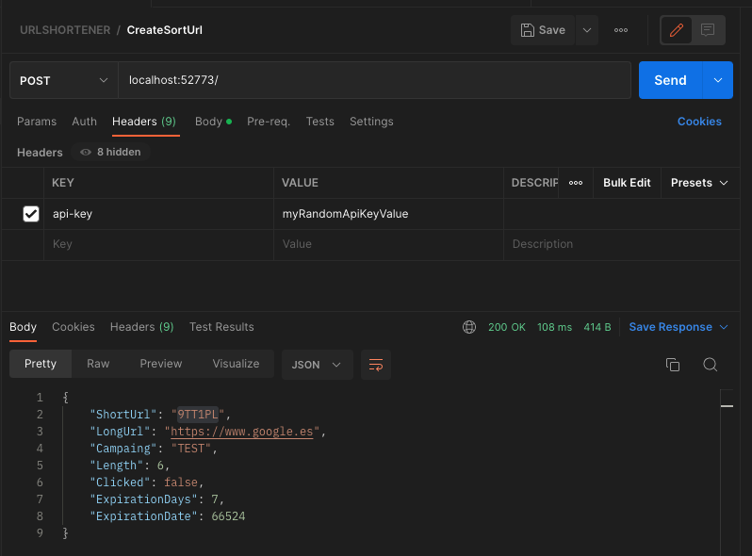This screenshot has height=556, width=752.
Task: Expand the Presets dropdown
Action: tap(699, 183)
